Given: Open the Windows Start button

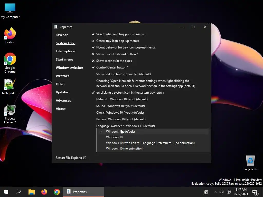Looking at the screenshot, I should pyautogui.click(x=6, y=192).
